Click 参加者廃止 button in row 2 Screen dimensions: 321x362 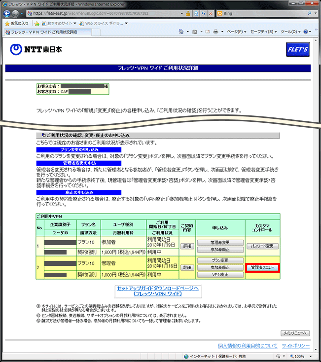[x=220, y=268]
